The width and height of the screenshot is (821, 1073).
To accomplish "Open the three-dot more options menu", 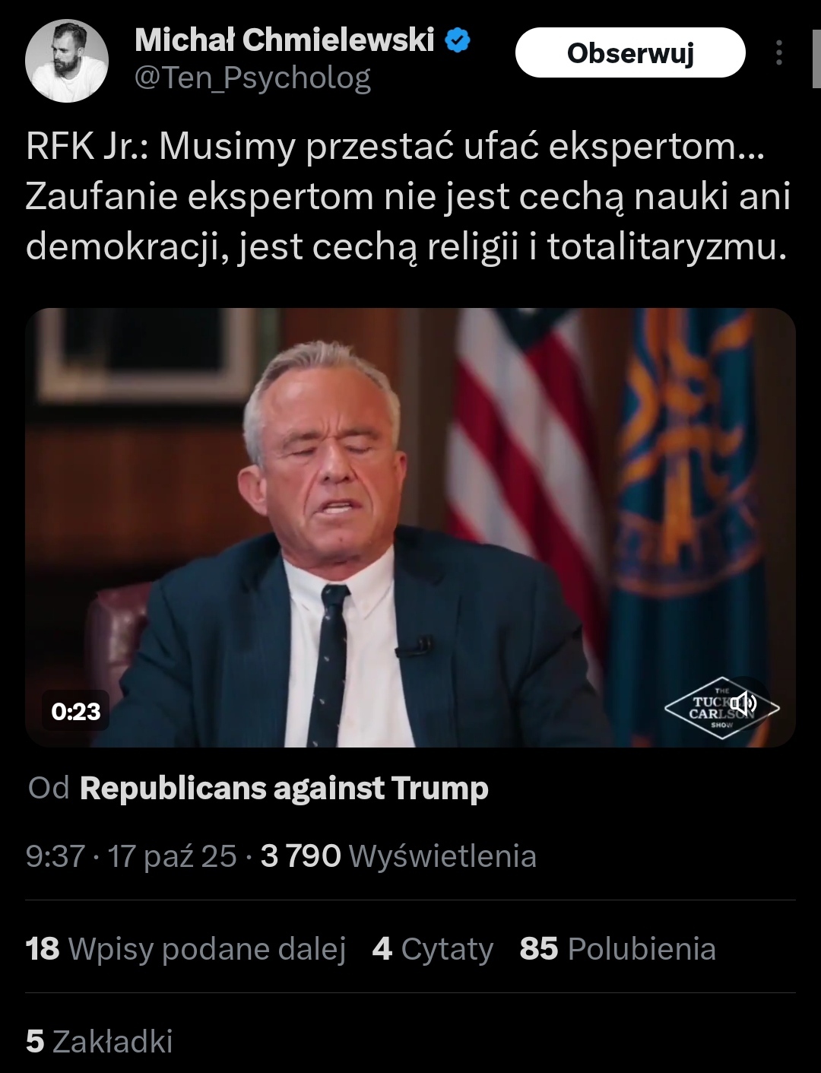I will point(779,52).
